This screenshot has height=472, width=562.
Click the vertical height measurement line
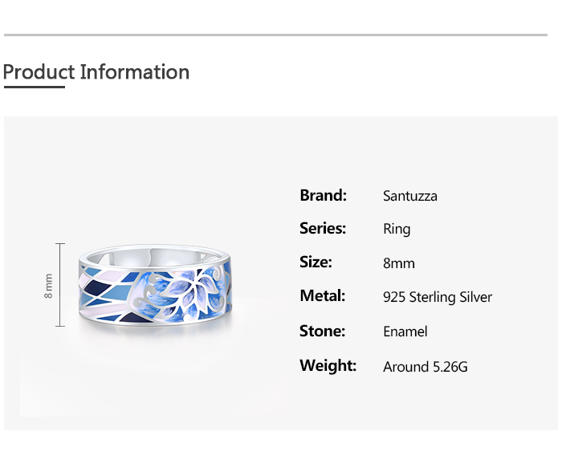[60, 285]
